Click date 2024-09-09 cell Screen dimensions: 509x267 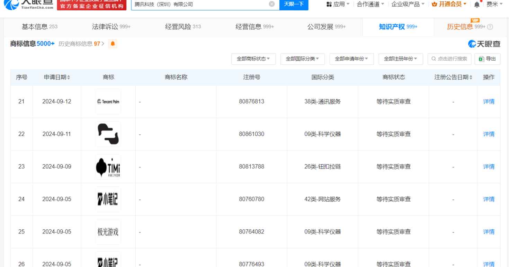coord(57,167)
